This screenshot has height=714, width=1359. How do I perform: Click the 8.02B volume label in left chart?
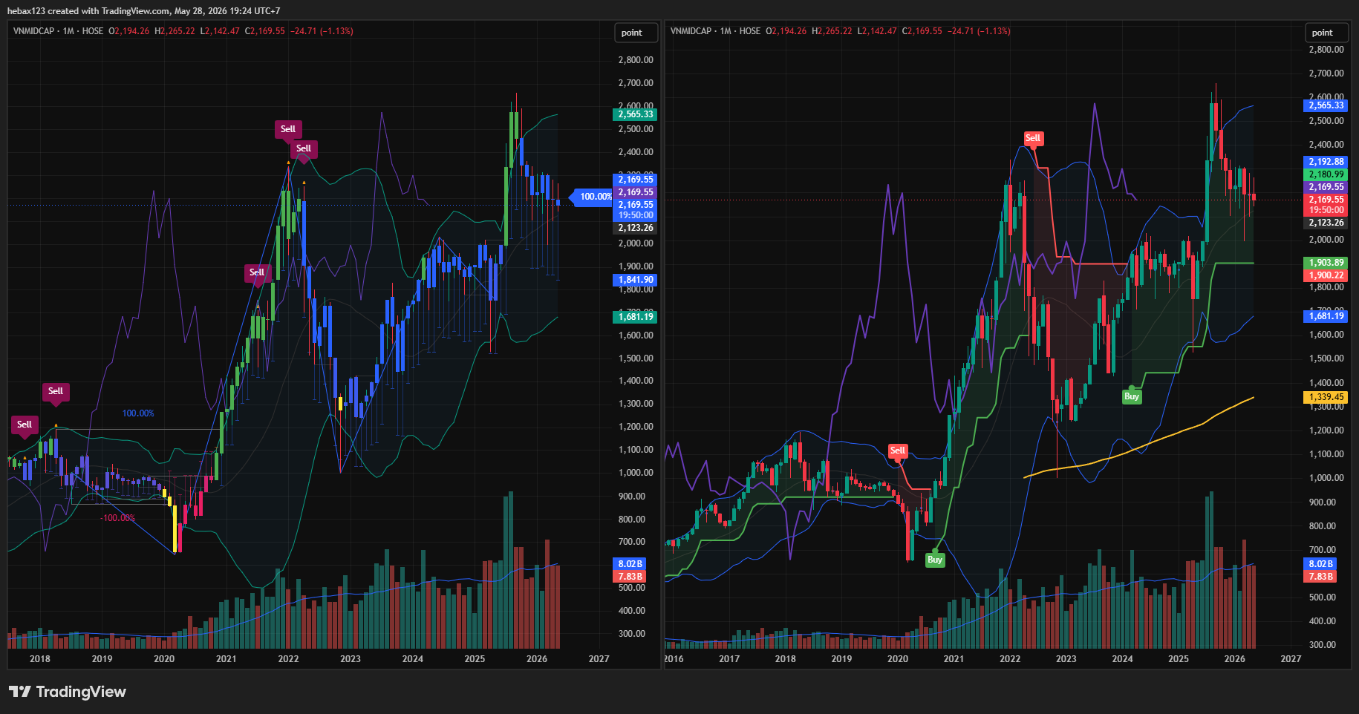(x=630, y=564)
